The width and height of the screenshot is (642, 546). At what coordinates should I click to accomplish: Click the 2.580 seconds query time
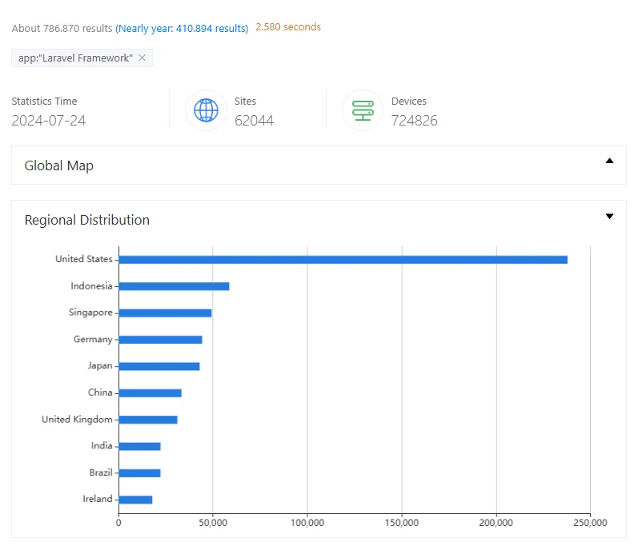288,27
